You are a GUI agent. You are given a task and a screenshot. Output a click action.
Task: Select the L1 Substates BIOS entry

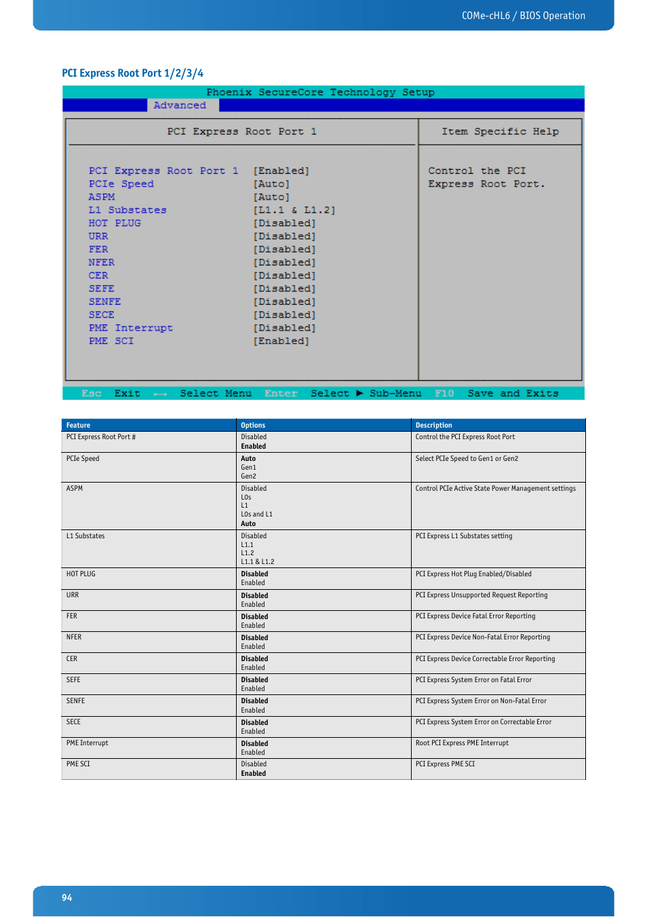[x=128, y=210]
